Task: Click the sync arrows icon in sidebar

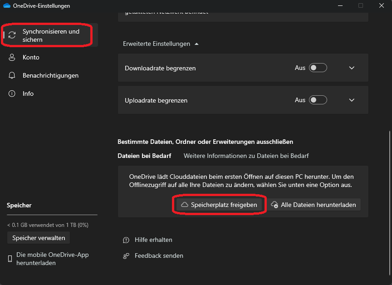Action: coord(12,35)
